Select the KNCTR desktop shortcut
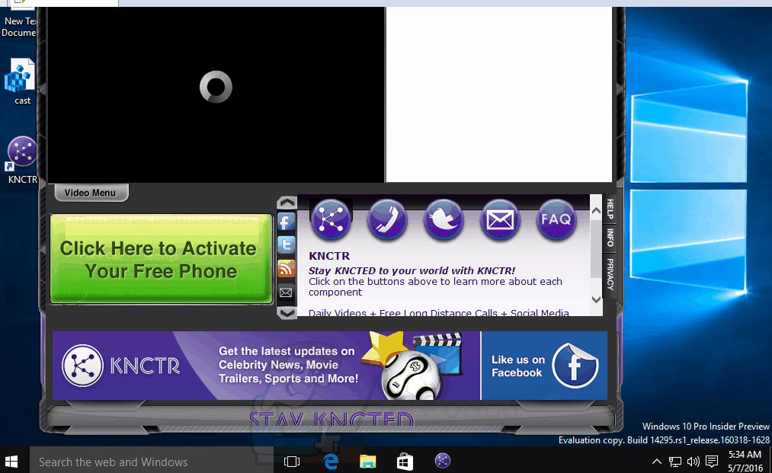772x473 pixels. 21,161
